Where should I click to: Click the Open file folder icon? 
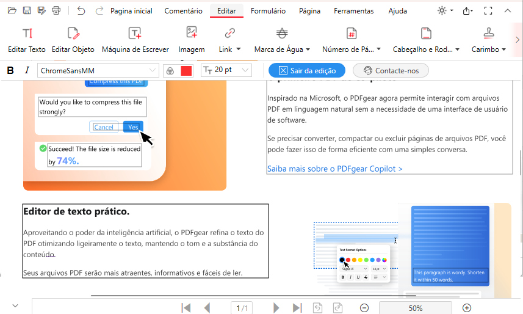[x=12, y=10]
